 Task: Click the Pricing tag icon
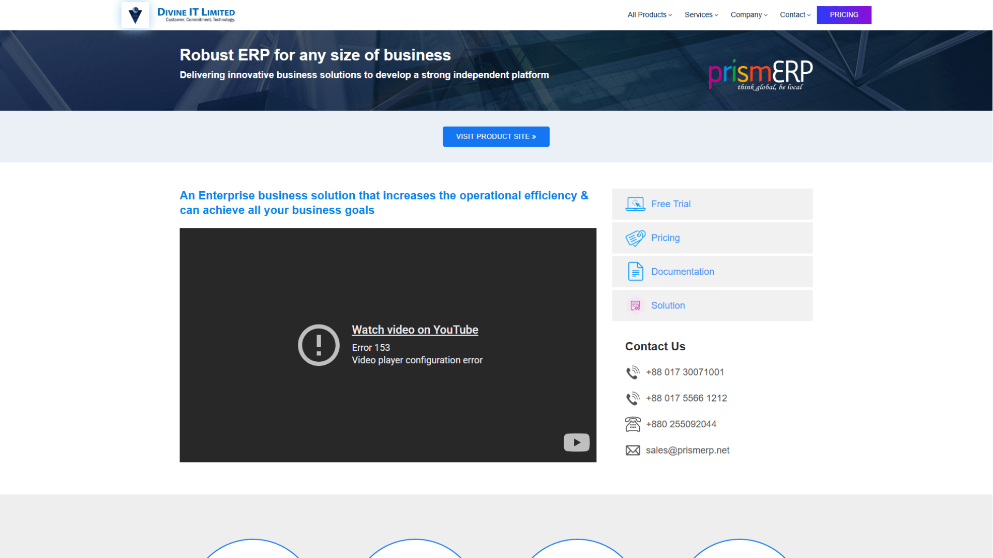coord(635,238)
